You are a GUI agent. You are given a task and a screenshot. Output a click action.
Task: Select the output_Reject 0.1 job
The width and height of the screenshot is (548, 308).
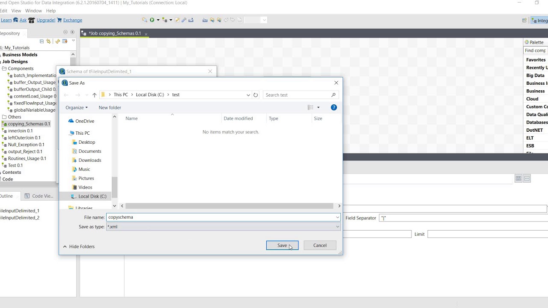click(x=22, y=151)
